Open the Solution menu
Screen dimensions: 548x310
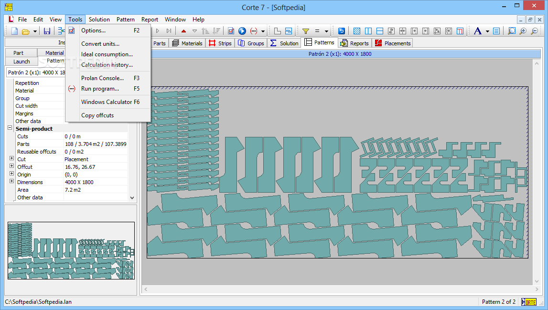pyautogui.click(x=99, y=20)
